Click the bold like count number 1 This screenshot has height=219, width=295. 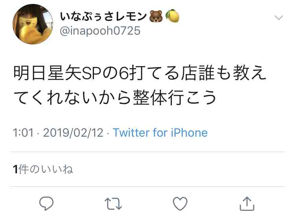[x=15, y=169]
